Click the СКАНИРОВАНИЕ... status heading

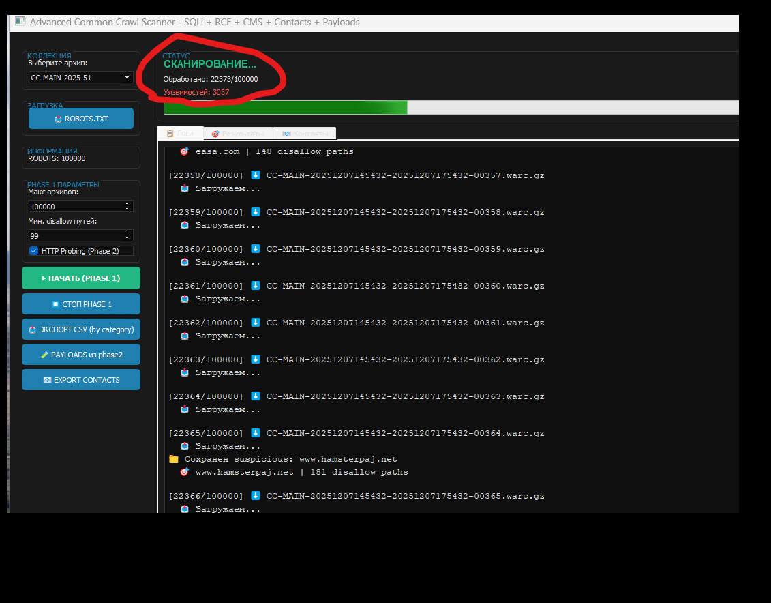[210, 64]
